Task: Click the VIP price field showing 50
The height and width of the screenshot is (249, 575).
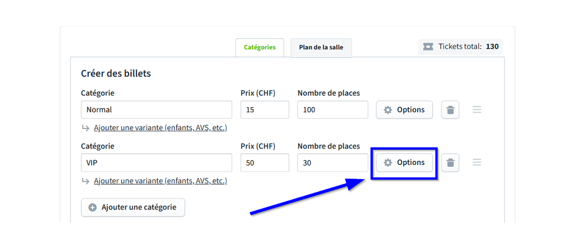Action: 264,163
